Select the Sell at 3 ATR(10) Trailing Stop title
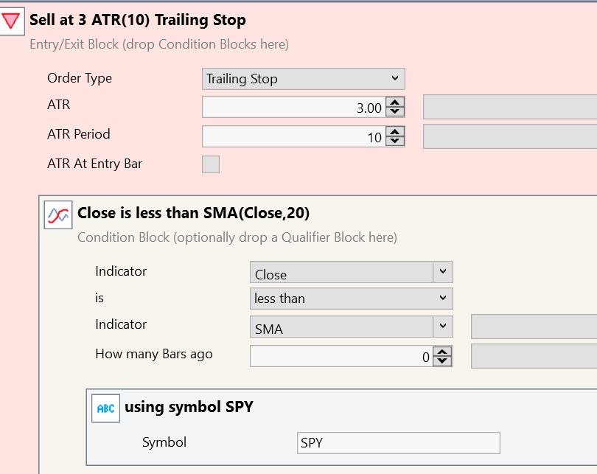Image resolution: width=597 pixels, height=474 pixels. click(138, 20)
